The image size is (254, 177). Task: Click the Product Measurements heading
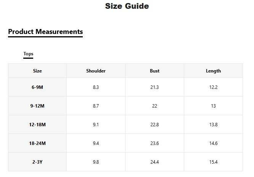(45, 32)
